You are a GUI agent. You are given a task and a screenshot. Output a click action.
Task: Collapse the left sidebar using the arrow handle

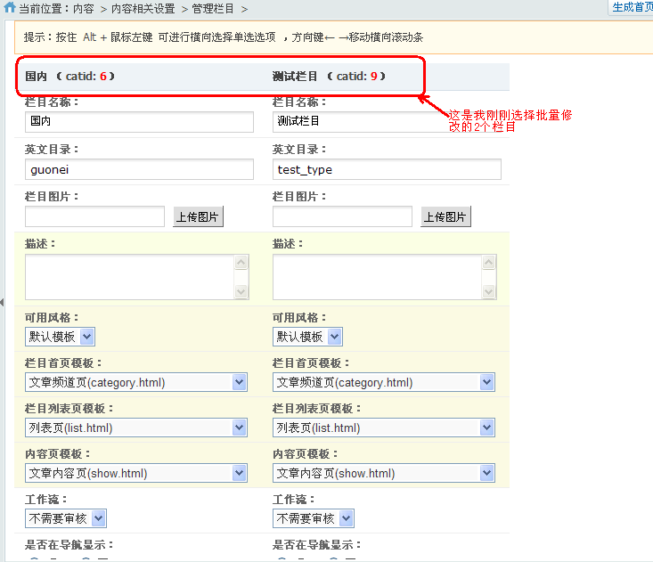tap(3, 304)
